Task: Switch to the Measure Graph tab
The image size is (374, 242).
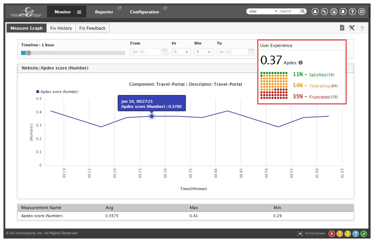Action: pos(26,28)
